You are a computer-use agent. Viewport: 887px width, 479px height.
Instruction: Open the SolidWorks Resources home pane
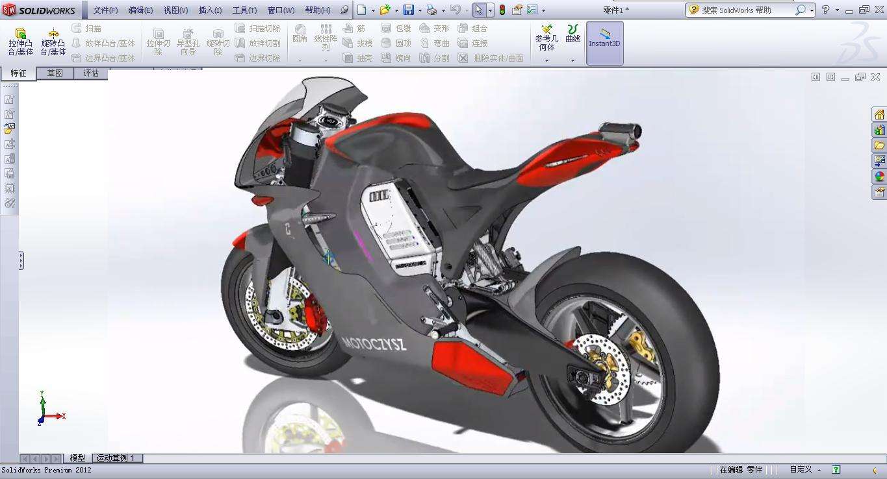879,114
